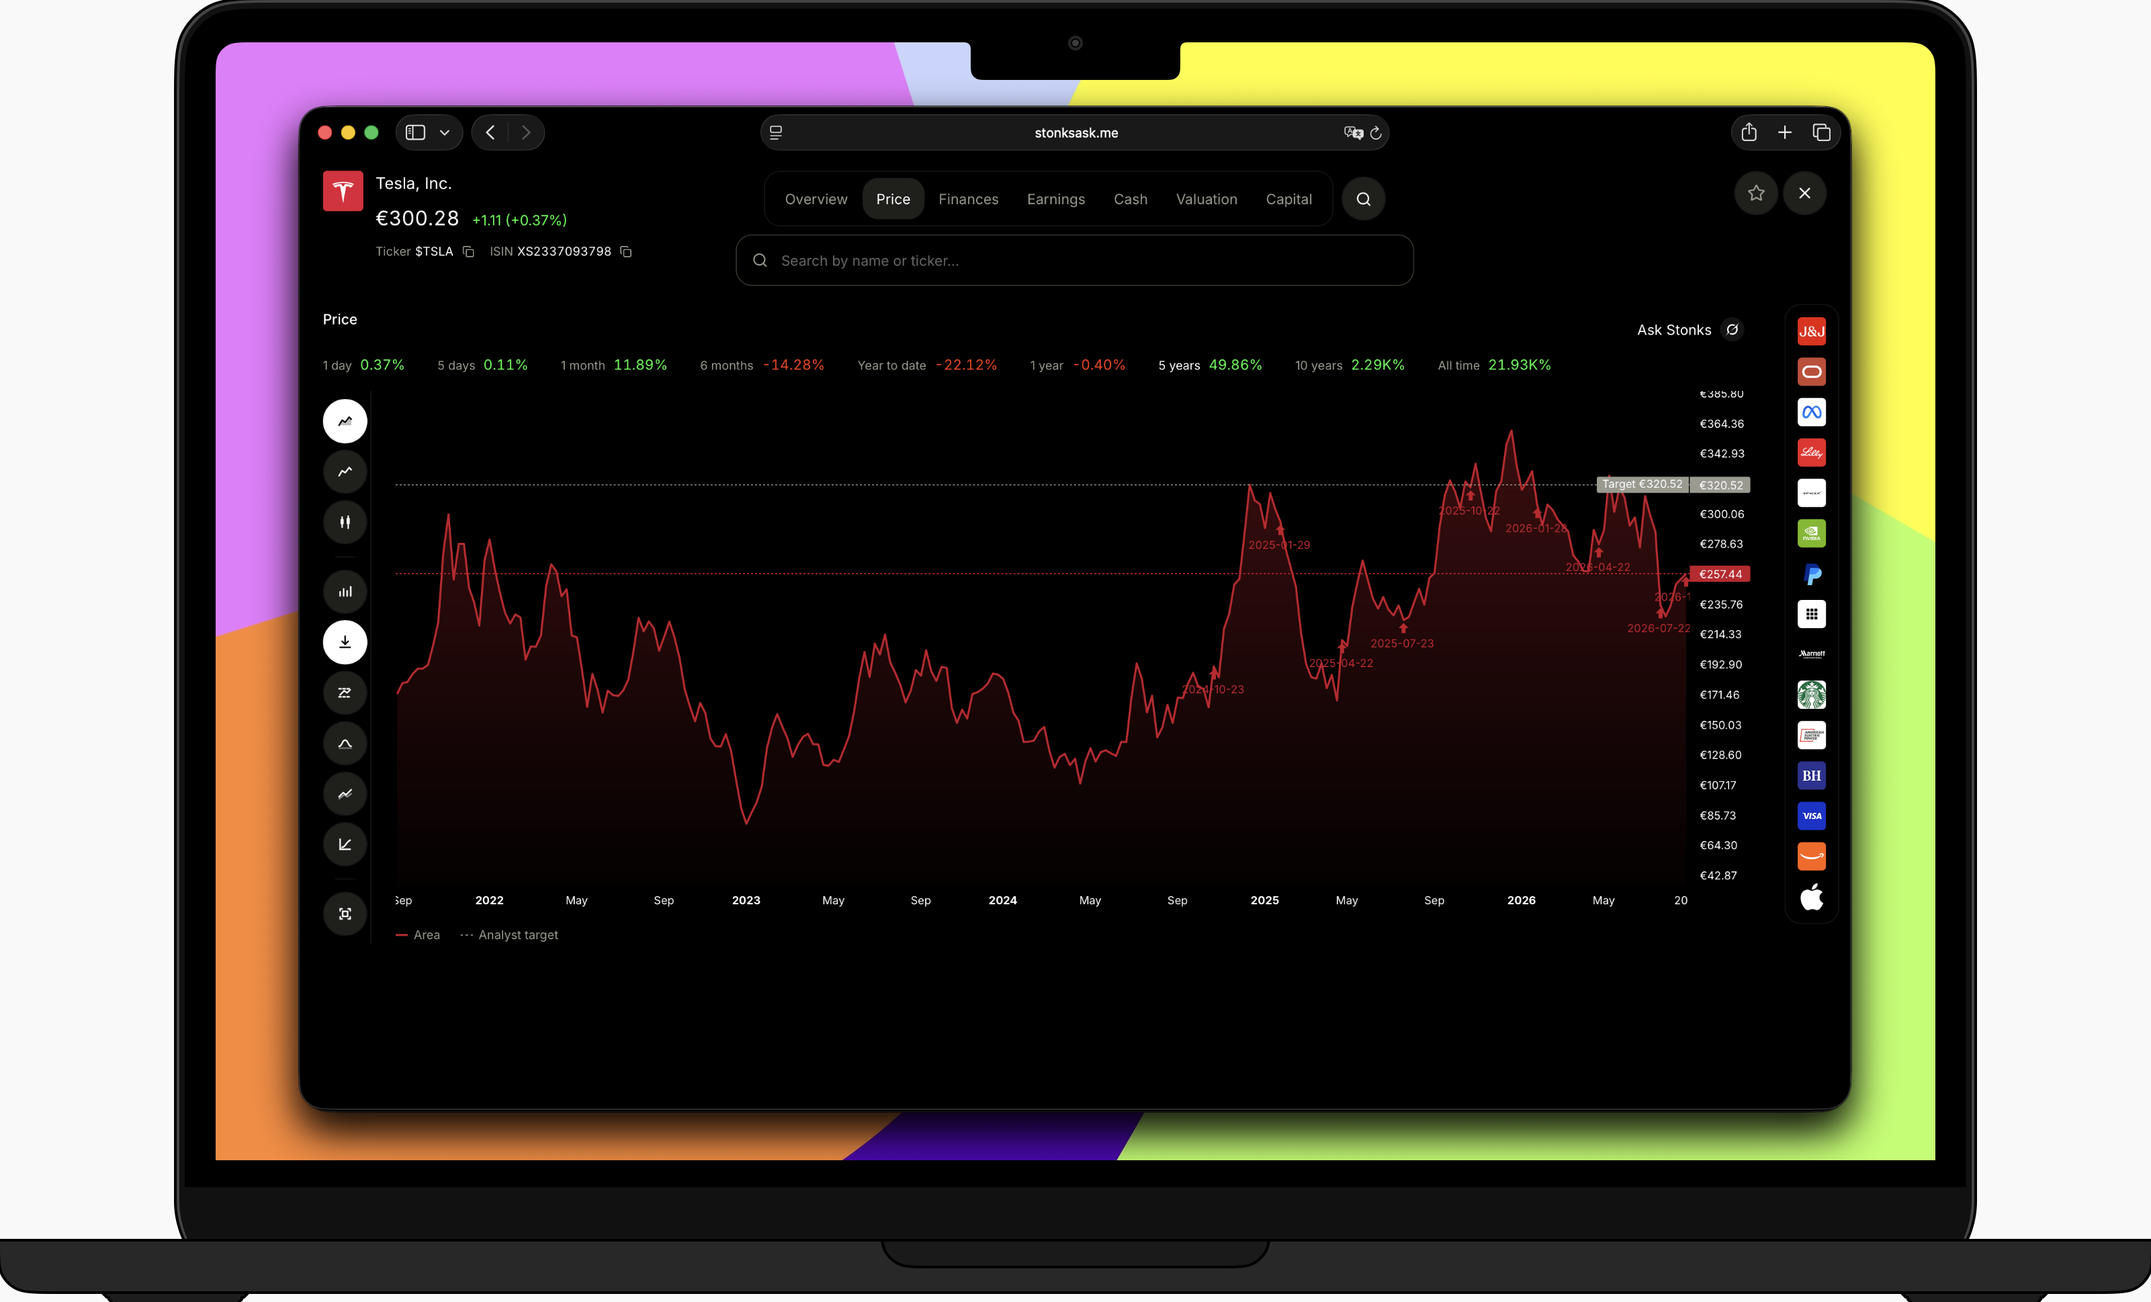The width and height of the screenshot is (2151, 1302).
Task: Copy the ISIN number
Action: point(626,251)
